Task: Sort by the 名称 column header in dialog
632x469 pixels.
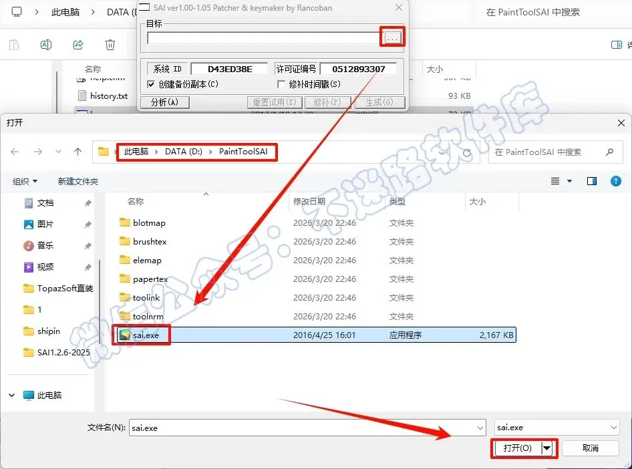Action: tap(136, 201)
